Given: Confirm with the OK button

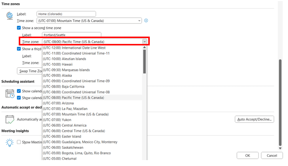Looking at the screenshot, I should [247, 156].
